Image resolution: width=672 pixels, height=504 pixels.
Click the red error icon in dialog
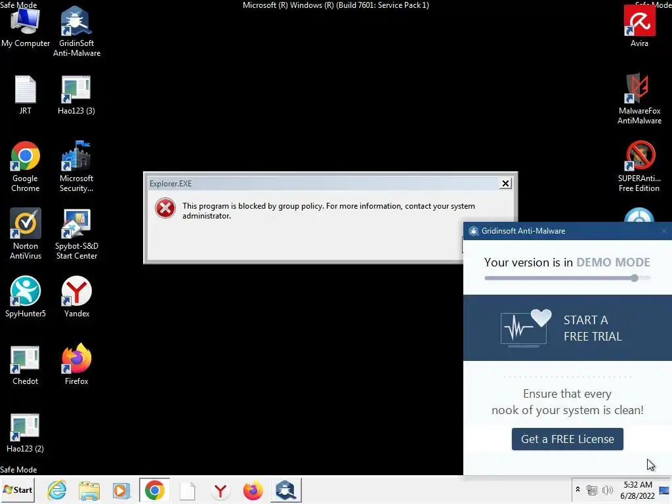pyautogui.click(x=165, y=208)
